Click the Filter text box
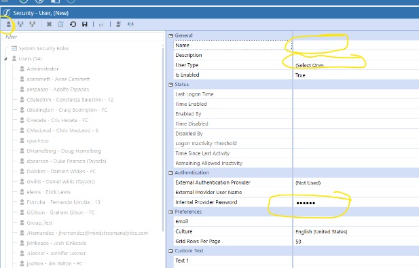Screen dimensions: 419x268 tap(83, 37)
